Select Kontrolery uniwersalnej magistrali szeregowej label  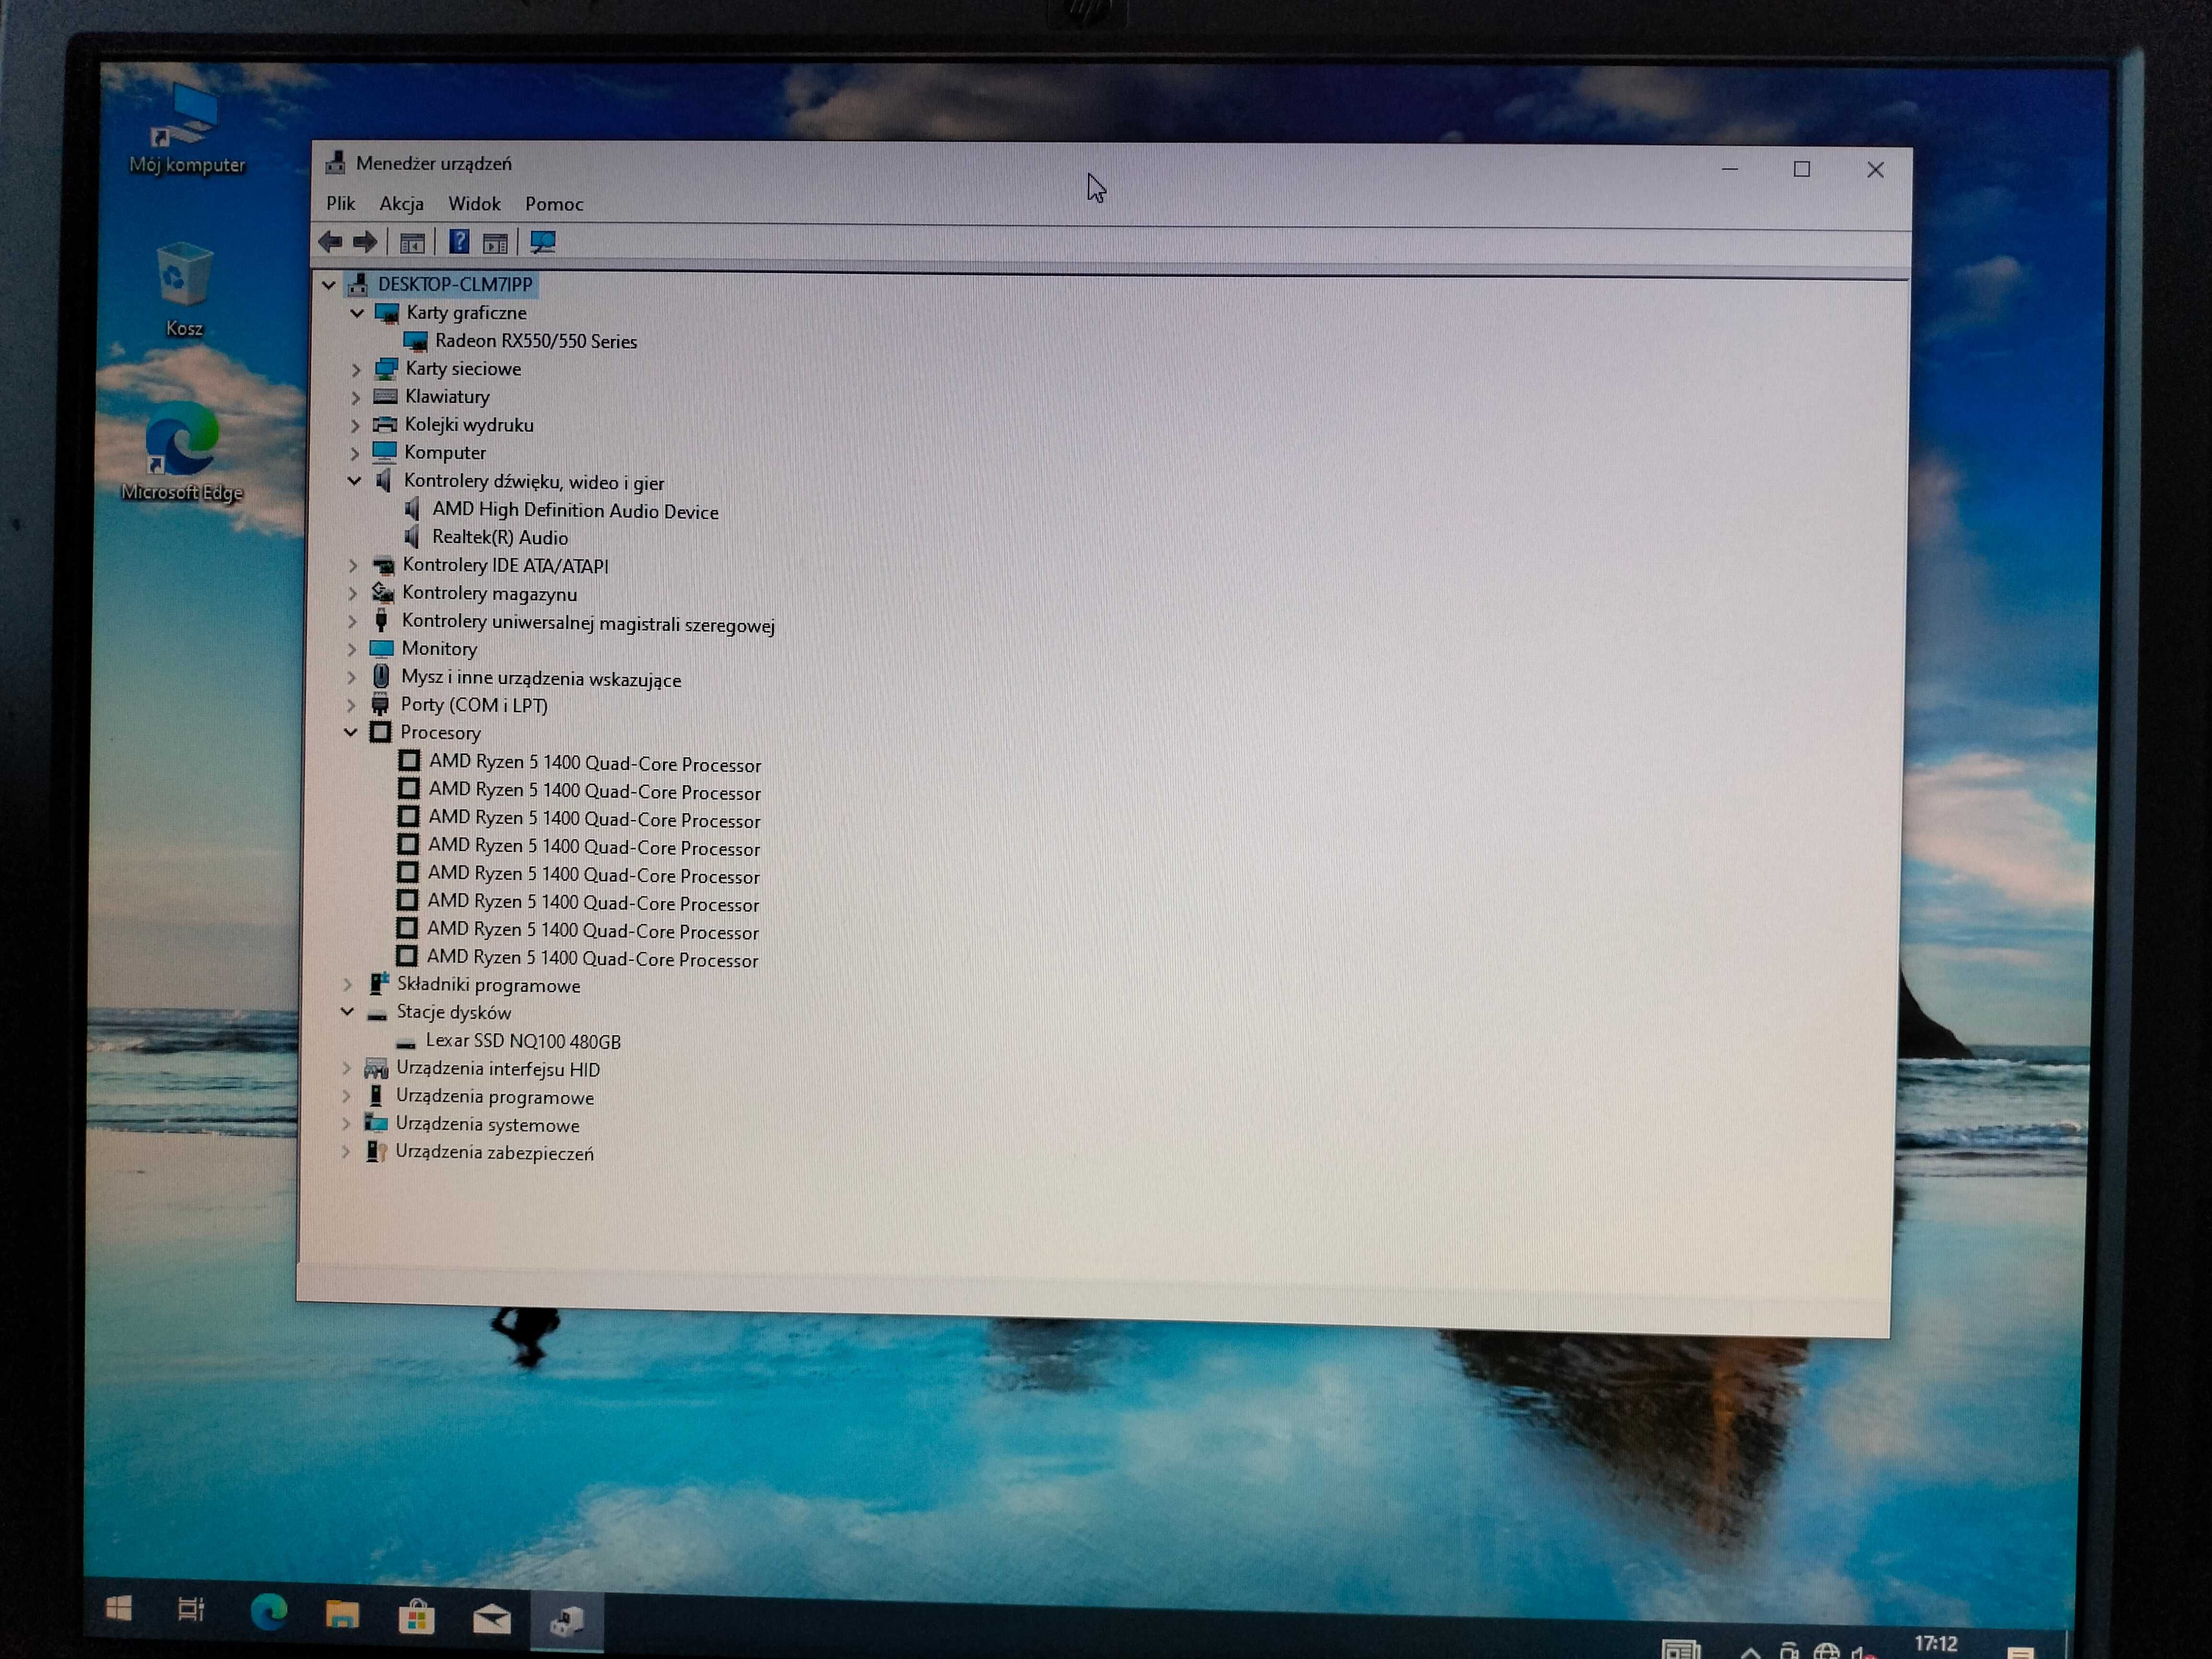pos(589,624)
